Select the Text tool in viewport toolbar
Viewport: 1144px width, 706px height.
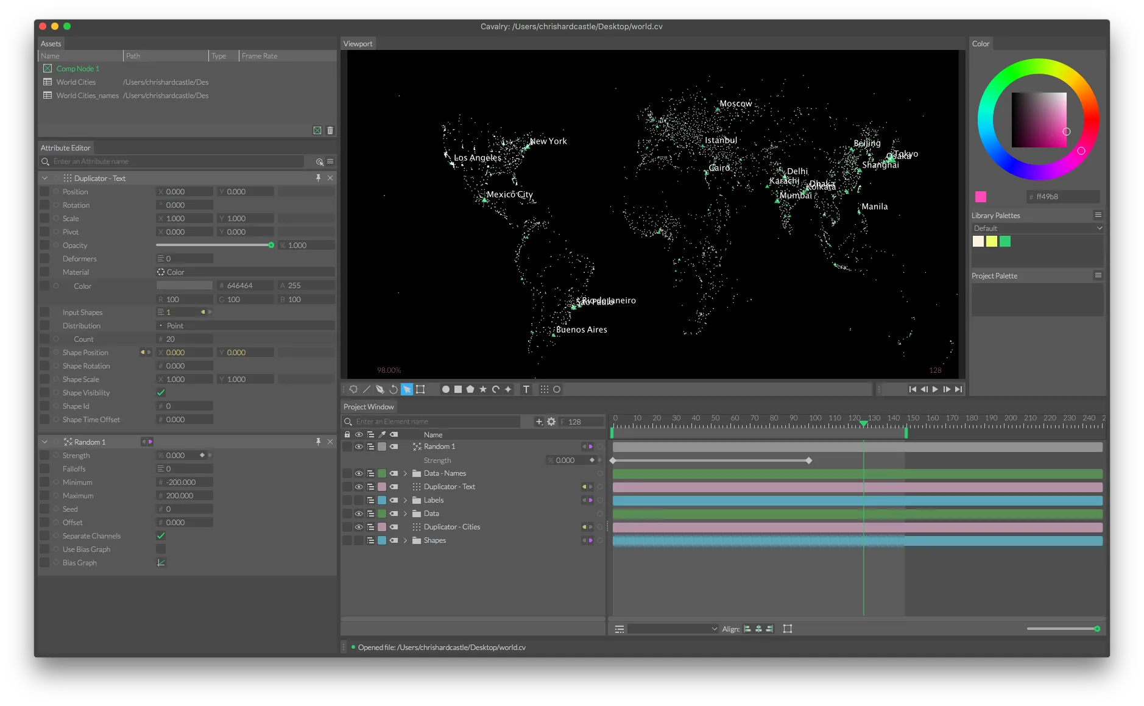pyautogui.click(x=526, y=389)
